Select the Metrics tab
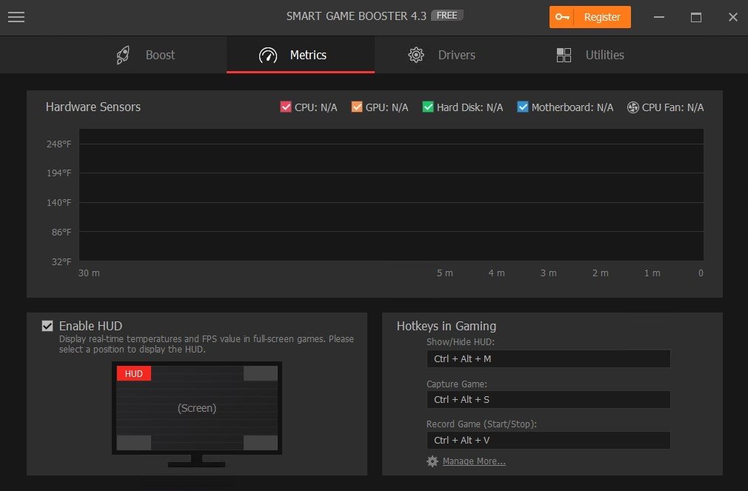Screen dimensions: 748x491 (x=301, y=55)
